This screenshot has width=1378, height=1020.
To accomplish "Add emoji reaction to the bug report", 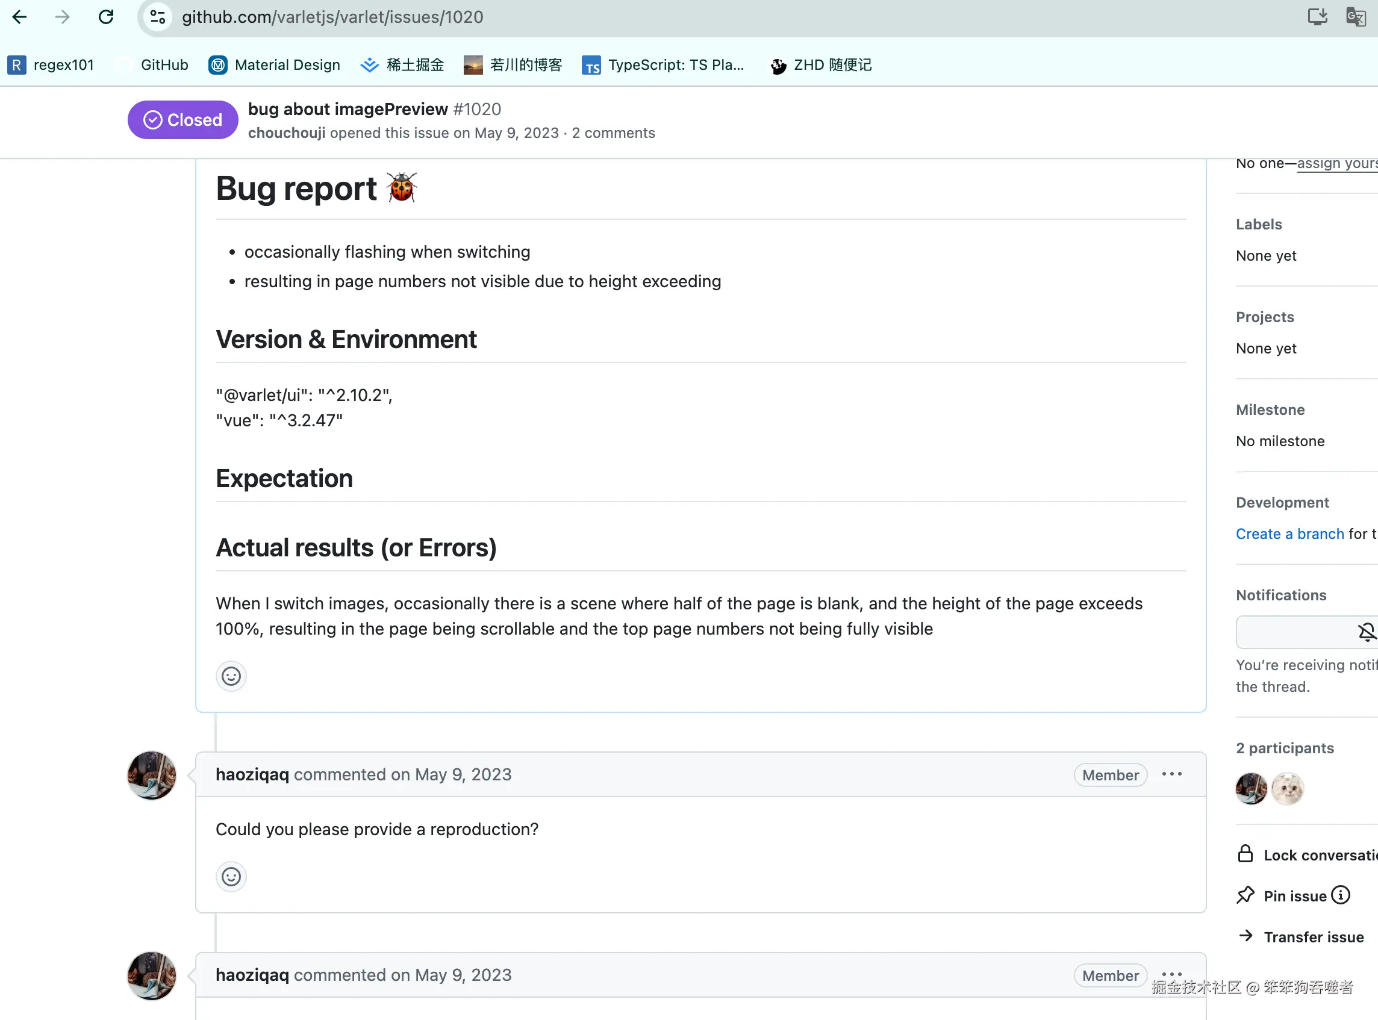I will pyautogui.click(x=231, y=676).
